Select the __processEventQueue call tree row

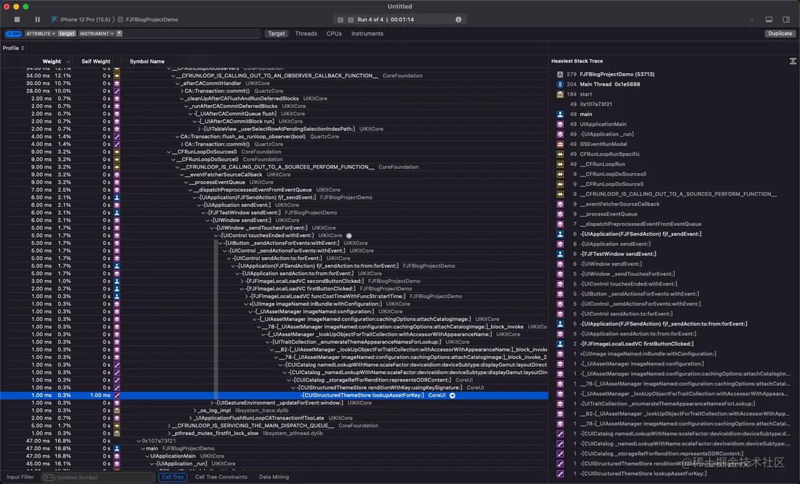[274, 182]
